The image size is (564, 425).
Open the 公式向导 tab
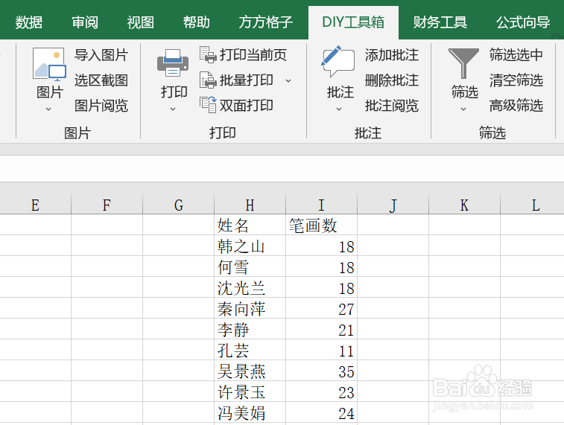[523, 22]
